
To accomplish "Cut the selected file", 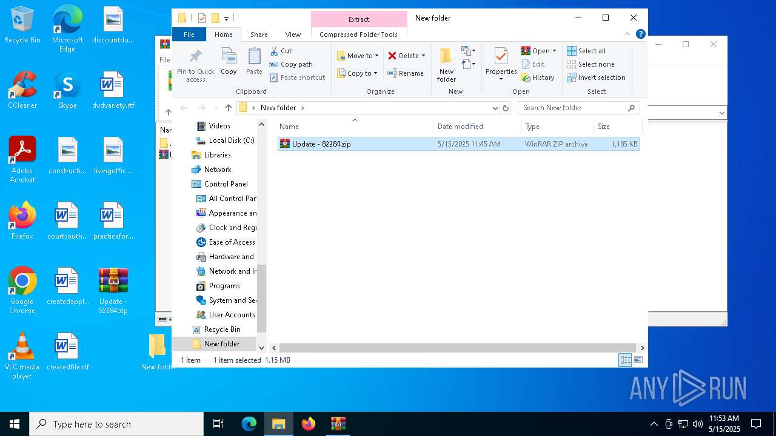I will point(281,51).
